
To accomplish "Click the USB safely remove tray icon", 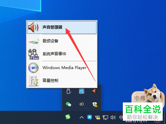I will click(x=69, y=91).
